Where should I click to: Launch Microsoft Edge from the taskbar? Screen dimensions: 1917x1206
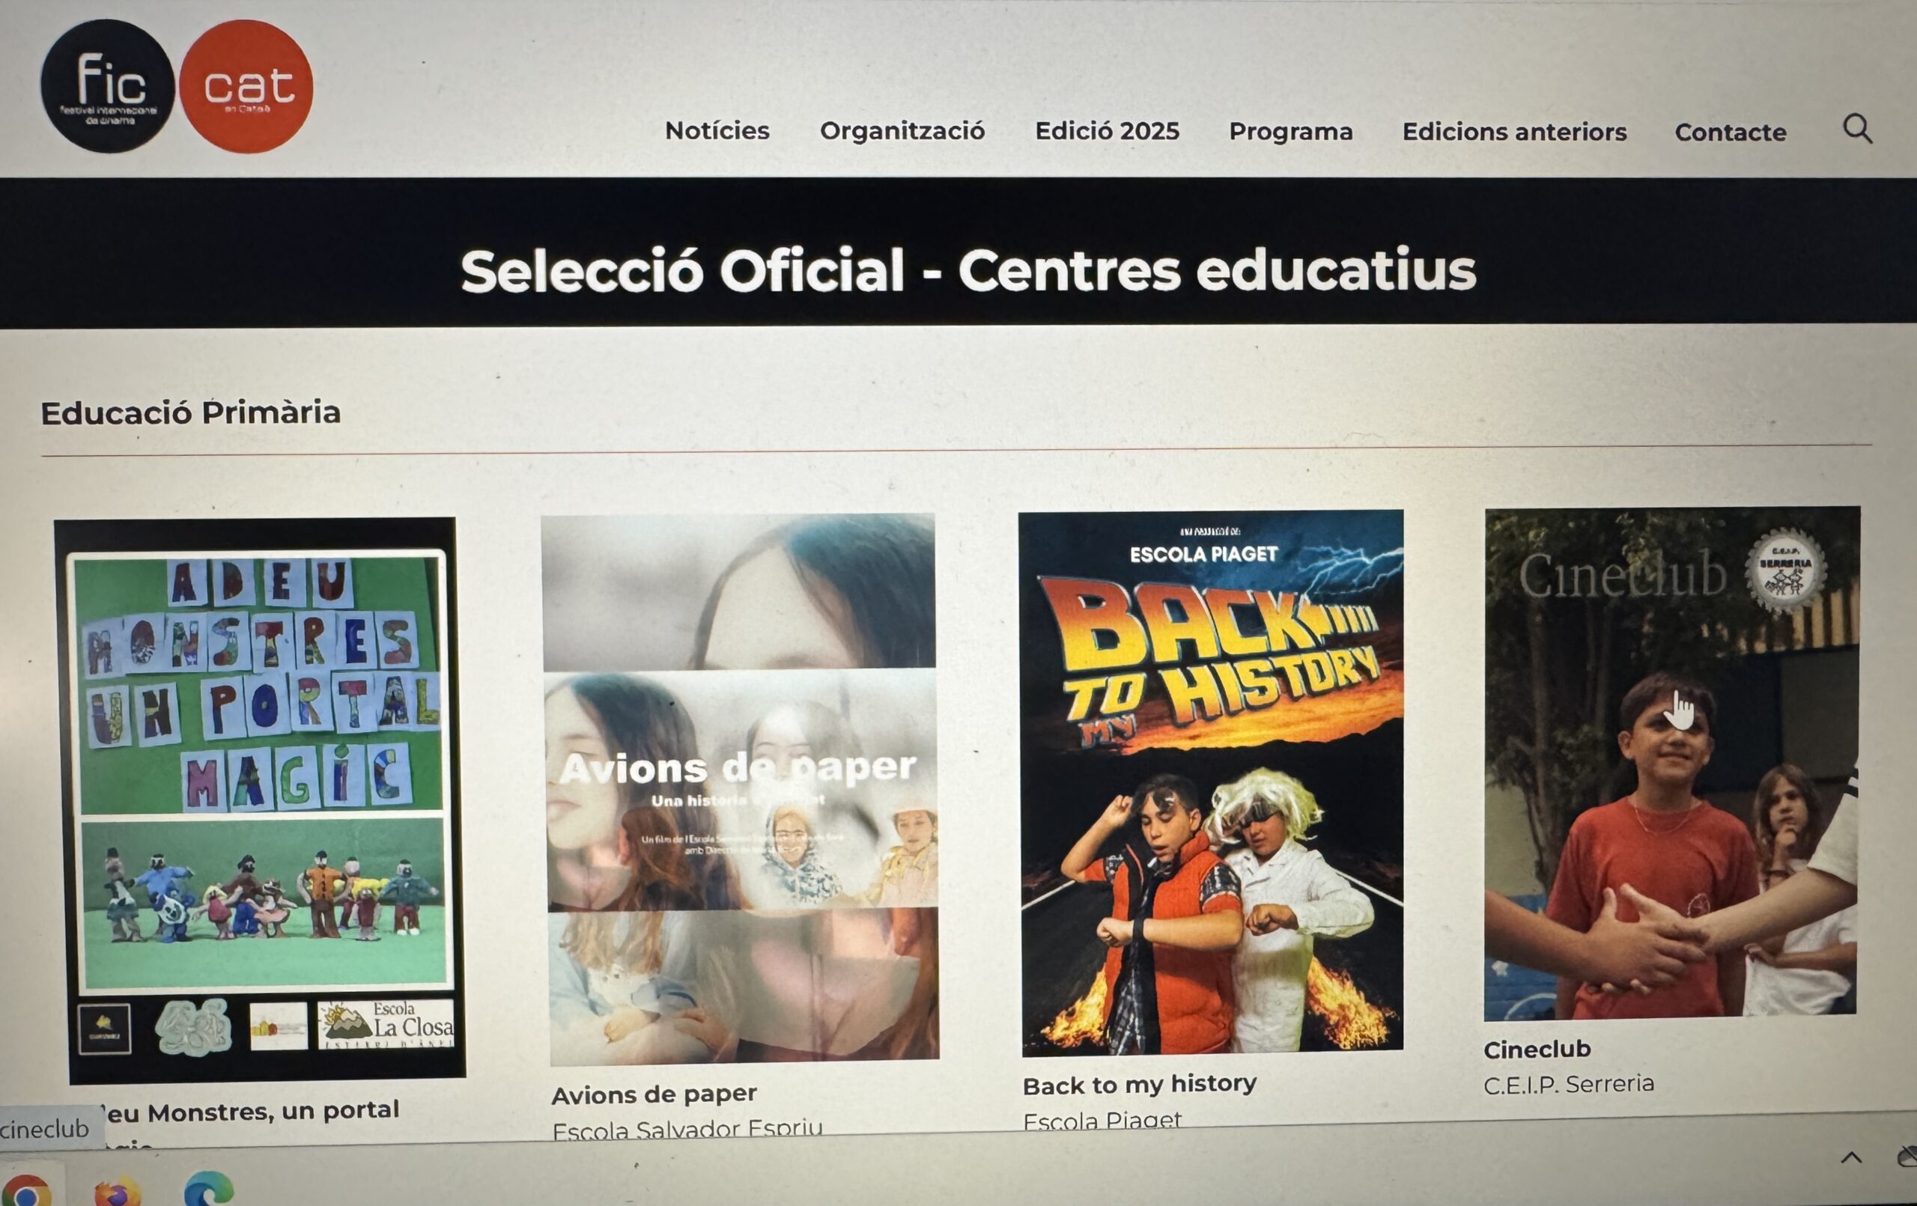coord(207,1191)
